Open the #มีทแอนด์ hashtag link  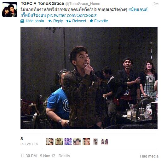[138, 9]
